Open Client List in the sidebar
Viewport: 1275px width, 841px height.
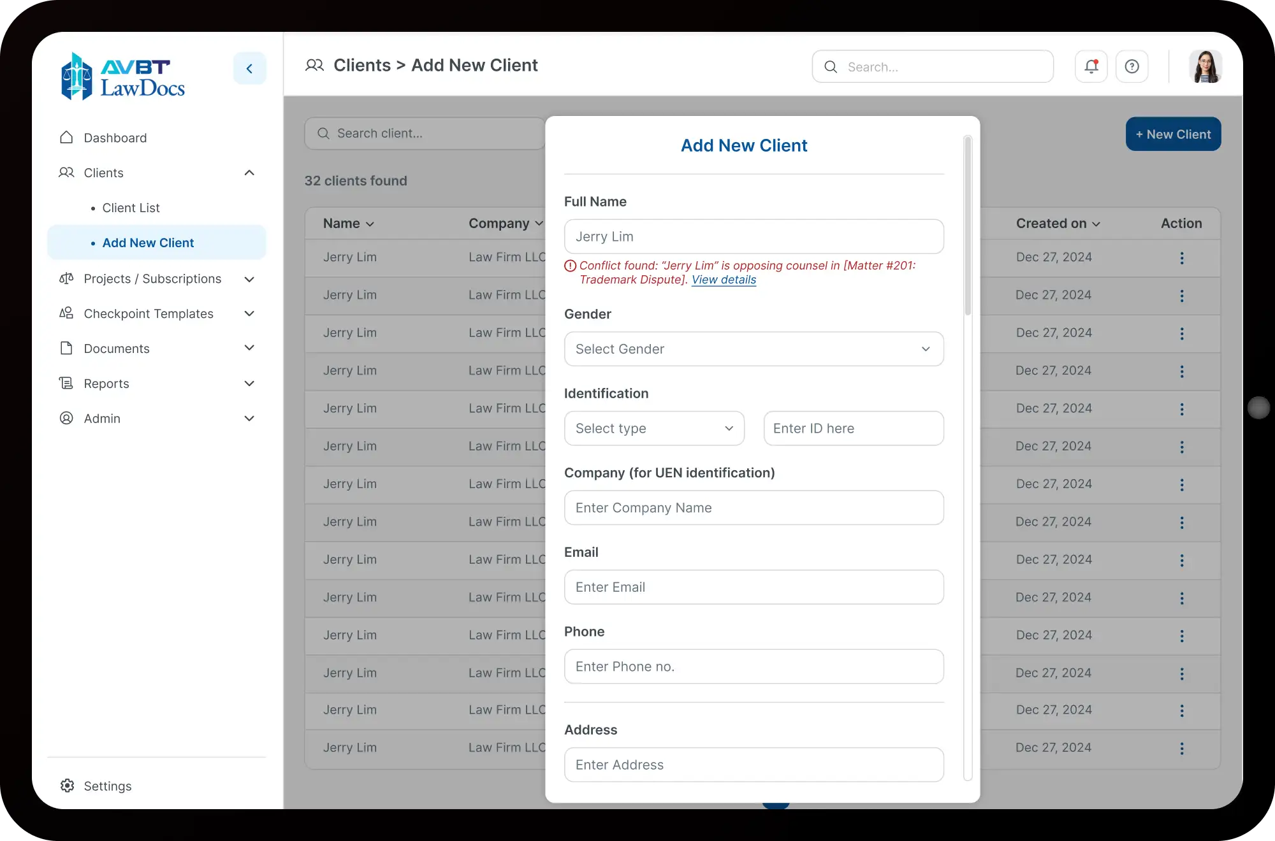pos(131,208)
